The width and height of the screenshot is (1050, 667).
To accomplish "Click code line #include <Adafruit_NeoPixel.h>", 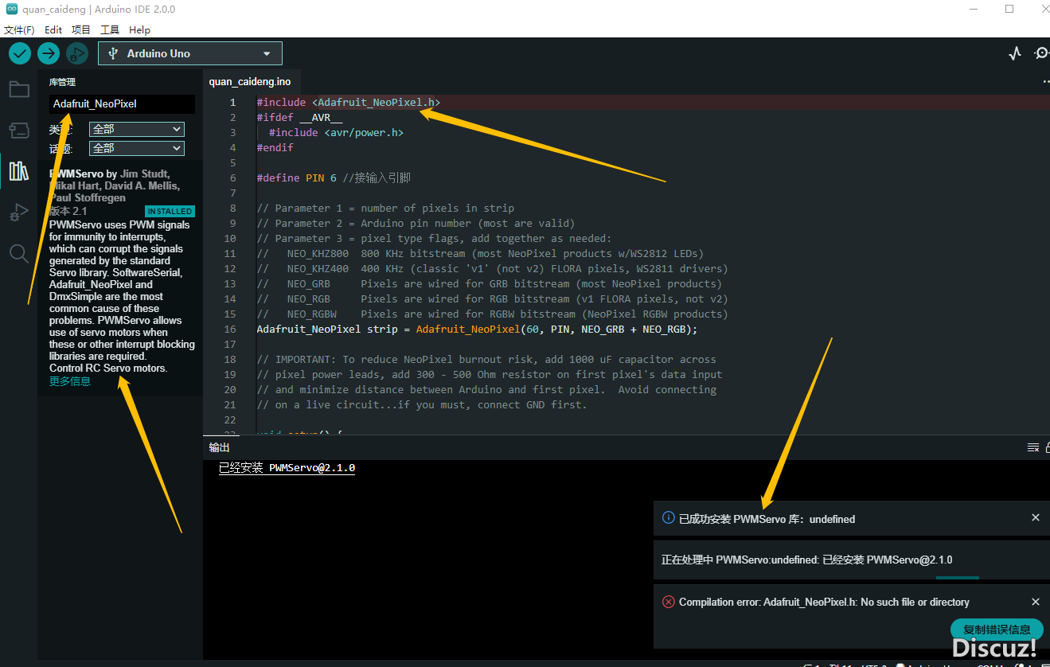I will 348,103.
